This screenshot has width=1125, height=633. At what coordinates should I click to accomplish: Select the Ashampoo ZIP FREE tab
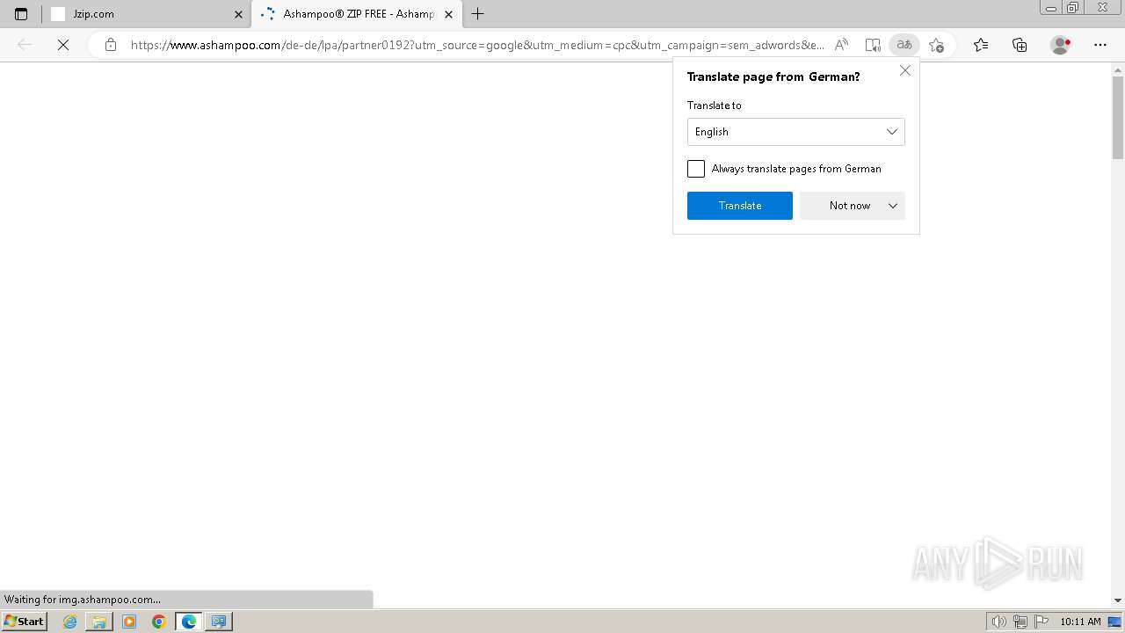(356, 14)
